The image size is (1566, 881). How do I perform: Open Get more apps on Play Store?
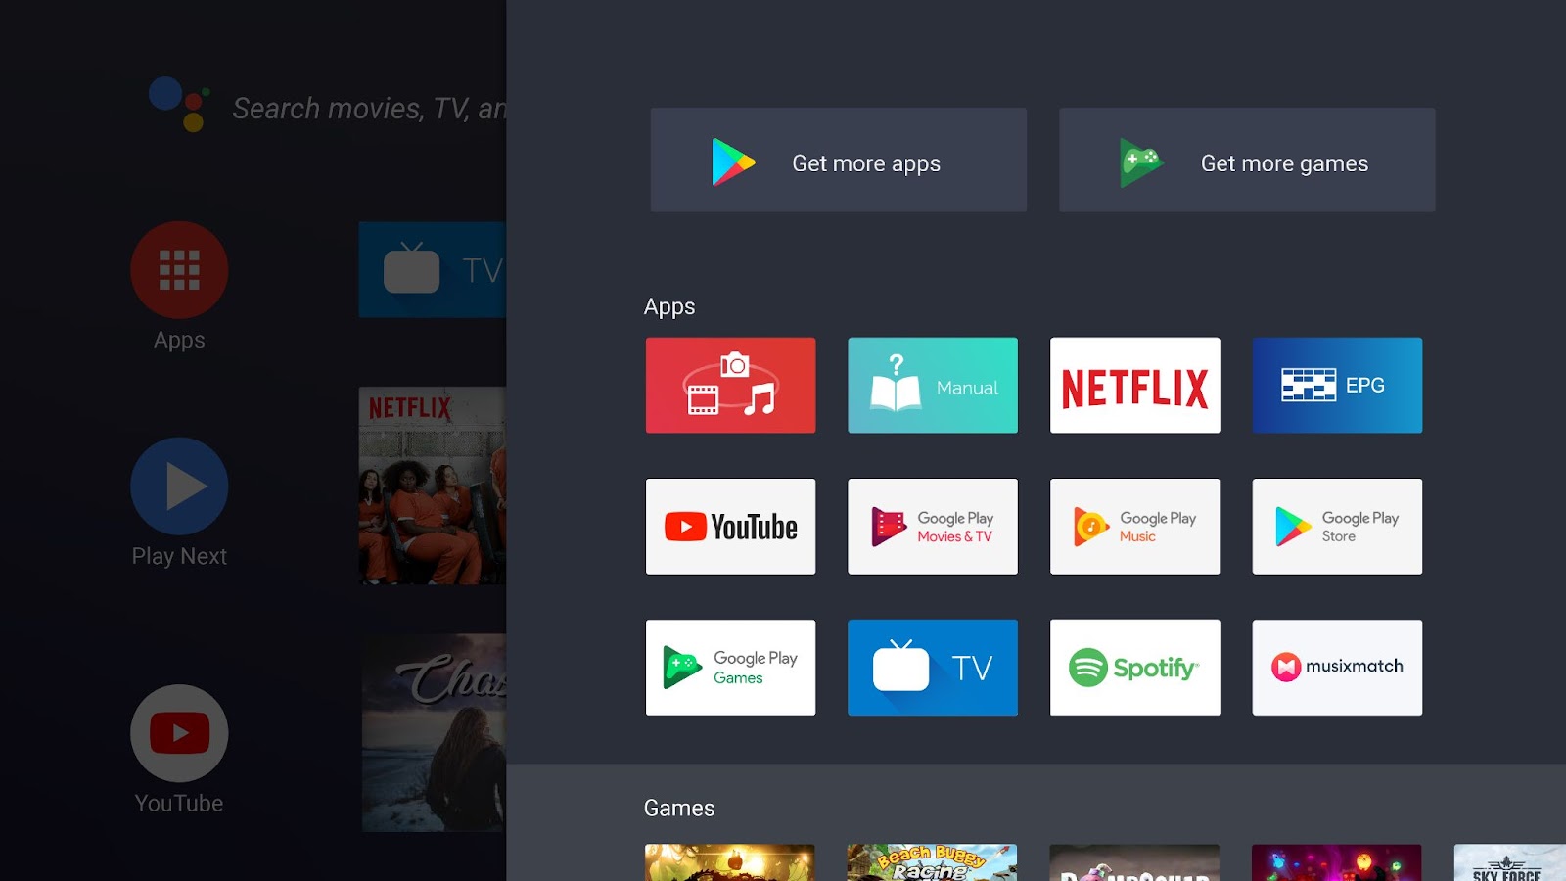[x=839, y=161]
